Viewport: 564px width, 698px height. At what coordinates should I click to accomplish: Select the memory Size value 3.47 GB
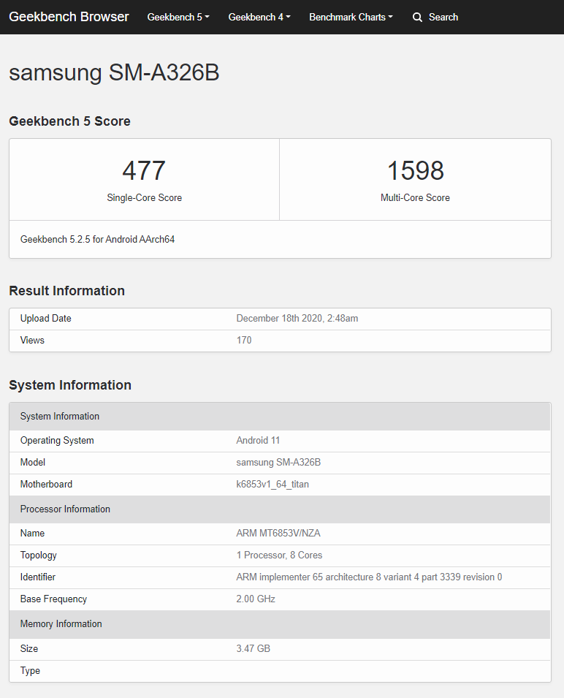click(x=253, y=648)
